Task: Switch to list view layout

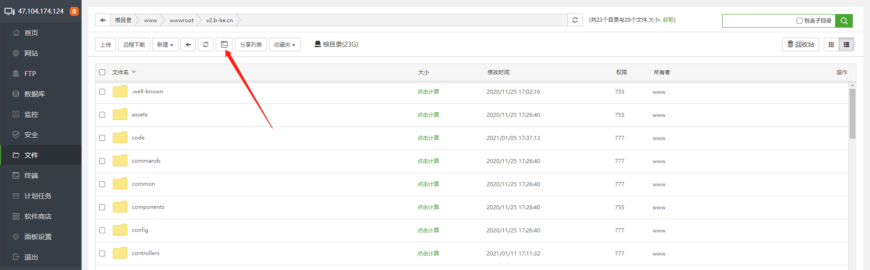Action: (846, 44)
